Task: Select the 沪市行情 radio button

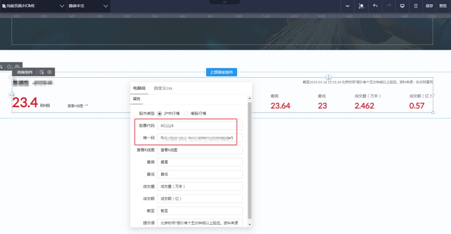Action: [x=160, y=113]
